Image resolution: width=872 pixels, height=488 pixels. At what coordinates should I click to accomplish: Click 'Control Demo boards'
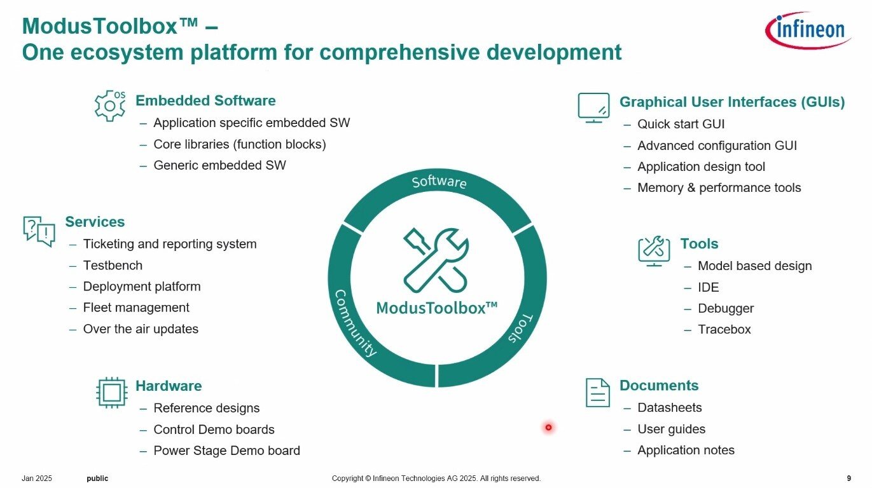pos(214,430)
